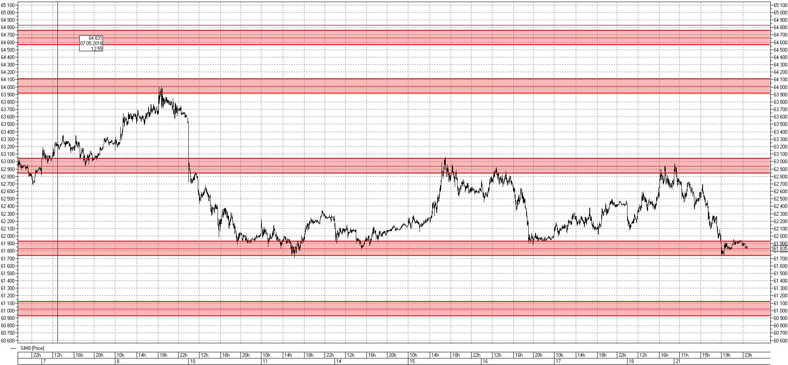
Task: Click 65 100 on the left price axis
Action: (8, 5)
